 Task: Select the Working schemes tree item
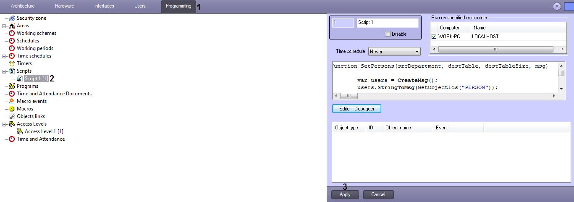click(37, 33)
